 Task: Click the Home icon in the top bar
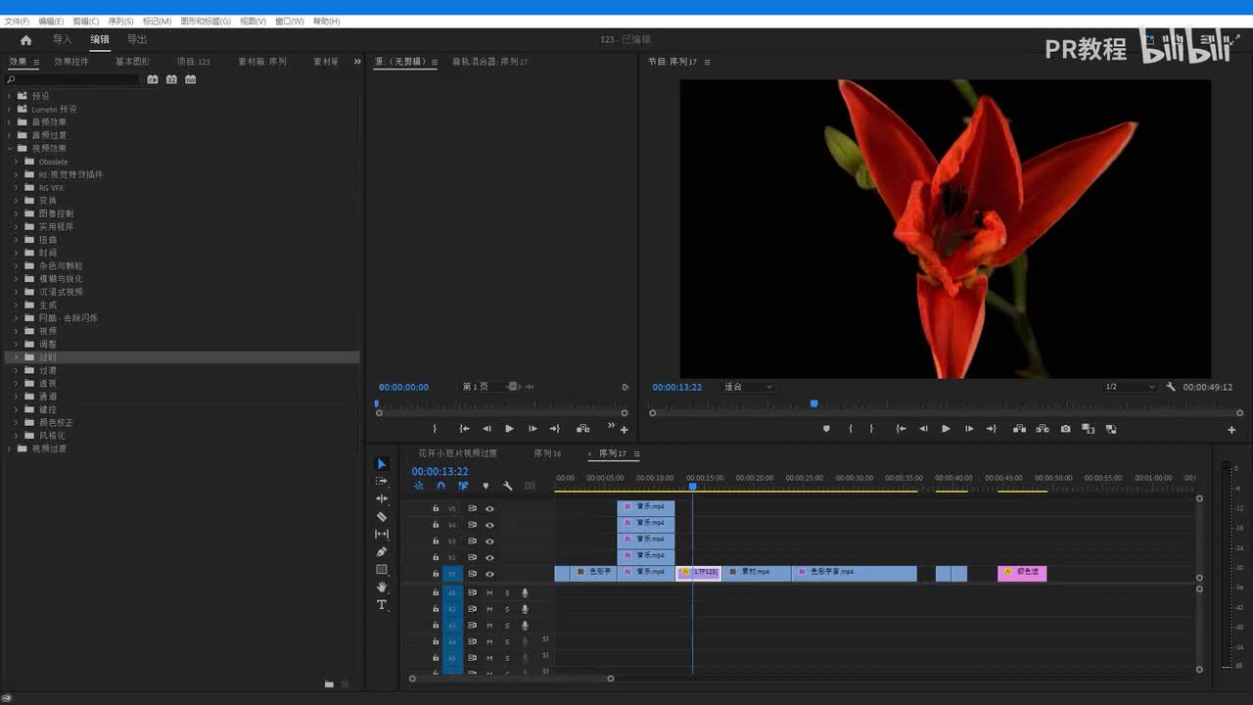(x=25, y=40)
